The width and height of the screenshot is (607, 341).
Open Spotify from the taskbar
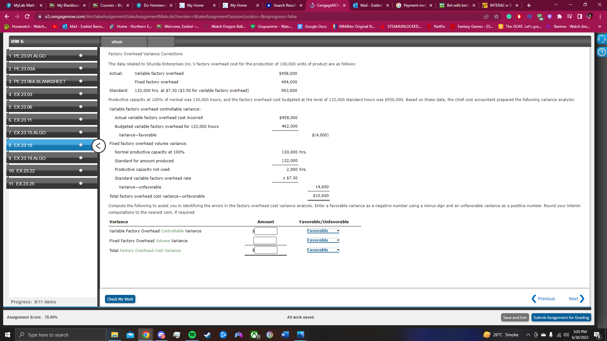[192, 335]
